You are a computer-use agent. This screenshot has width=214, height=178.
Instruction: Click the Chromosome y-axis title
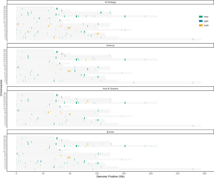pos(1,88)
